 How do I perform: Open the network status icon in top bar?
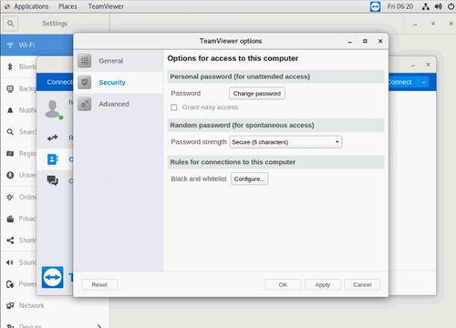click(426, 6)
